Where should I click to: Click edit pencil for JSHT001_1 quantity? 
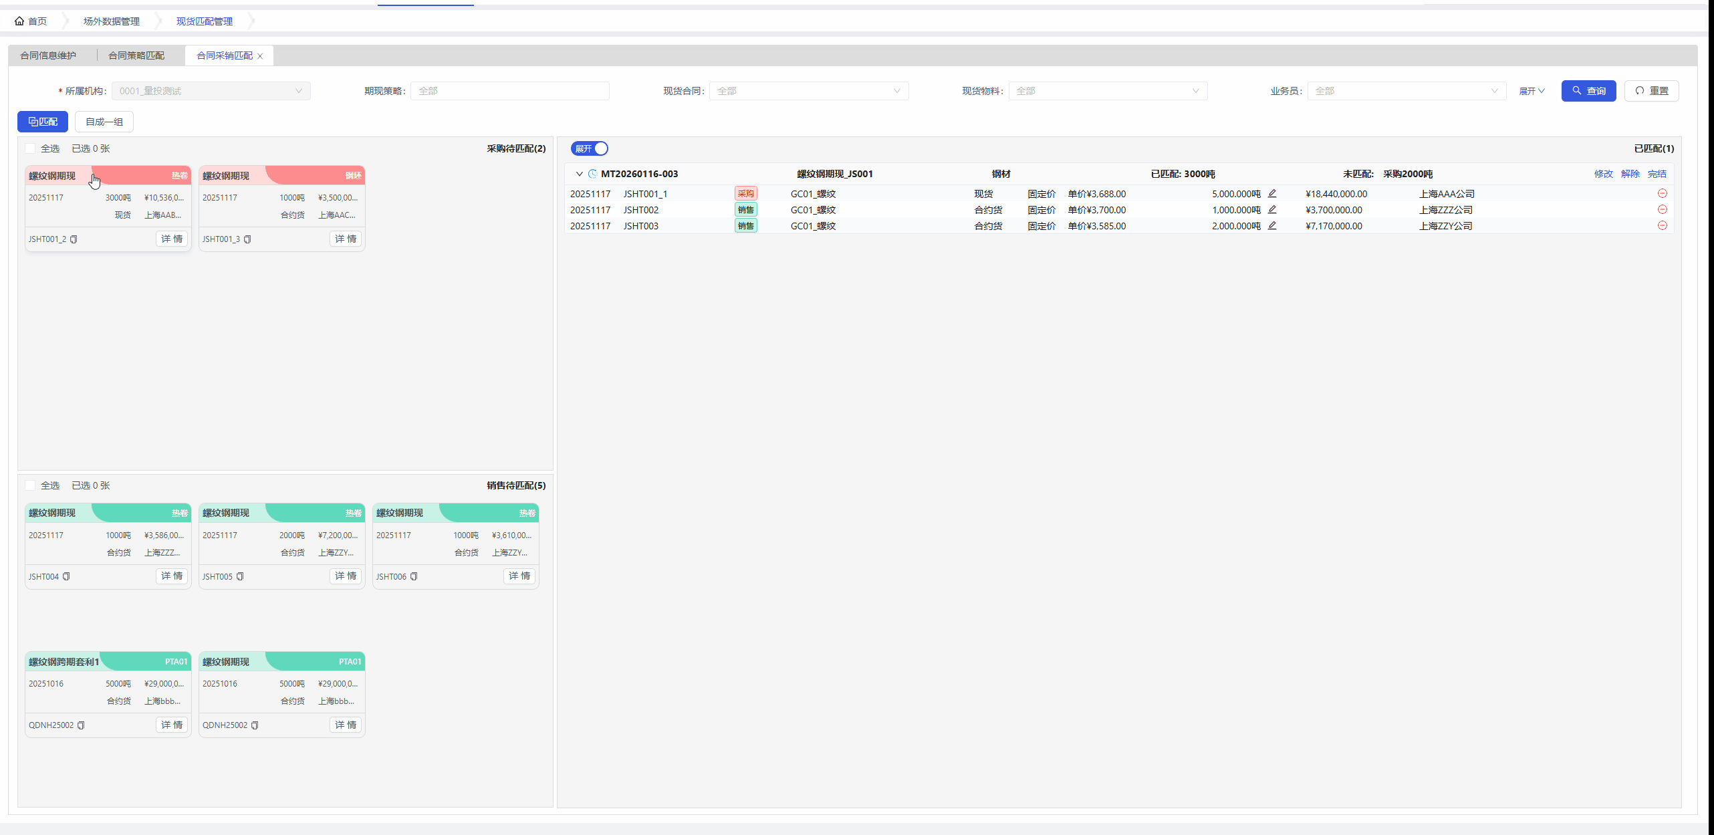point(1272,194)
